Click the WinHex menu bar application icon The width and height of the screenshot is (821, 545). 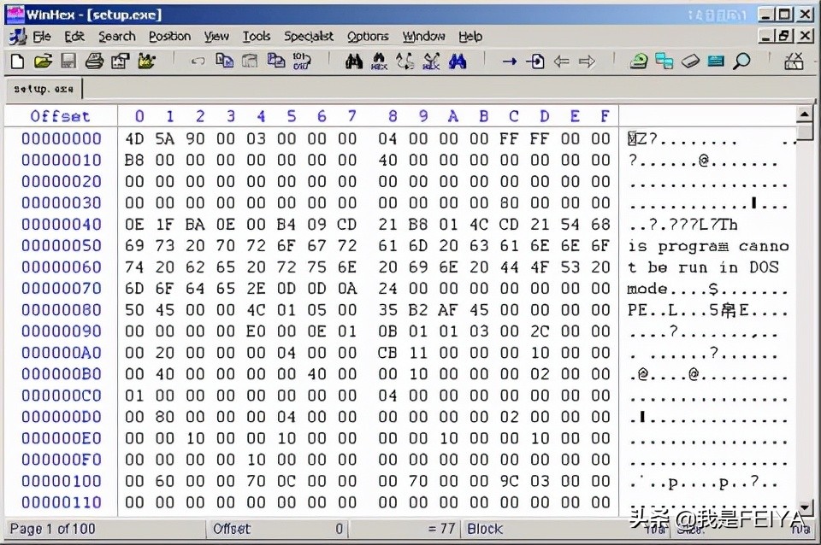17,37
